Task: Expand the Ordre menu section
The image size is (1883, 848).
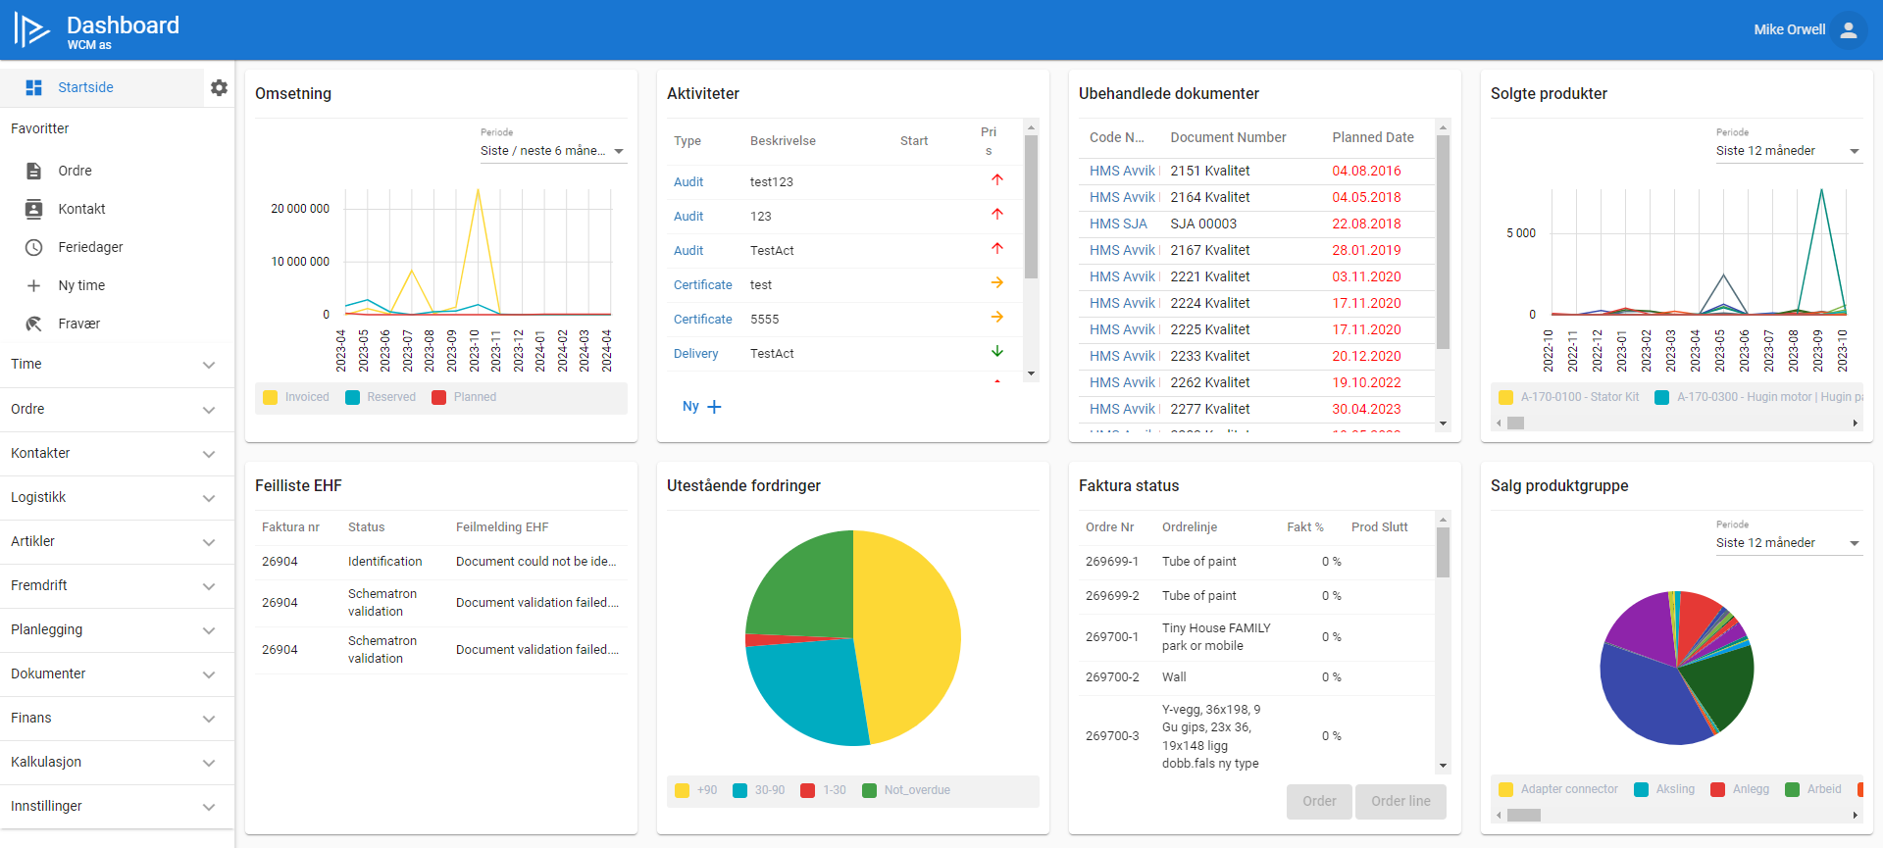Action: tap(117, 409)
